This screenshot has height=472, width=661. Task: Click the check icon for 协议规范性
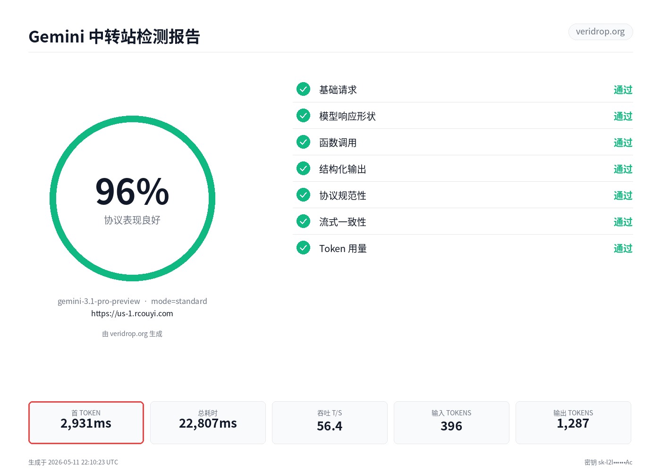303,195
